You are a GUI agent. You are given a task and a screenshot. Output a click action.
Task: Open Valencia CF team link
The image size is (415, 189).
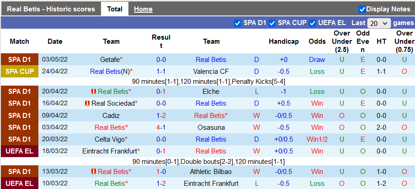coord(211,72)
